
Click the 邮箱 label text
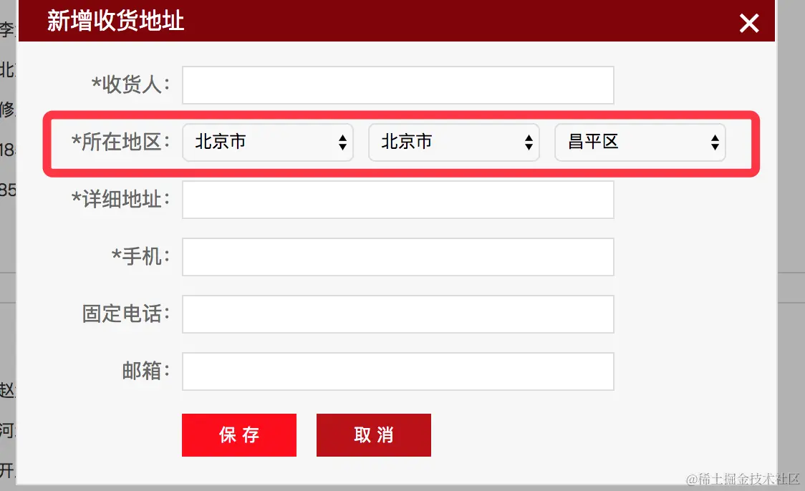coord(146,371)
